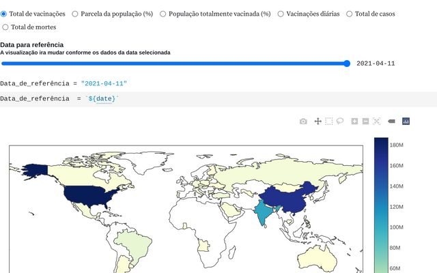
Task: Switch to Vacinações diárias
Action: [281, 14]
